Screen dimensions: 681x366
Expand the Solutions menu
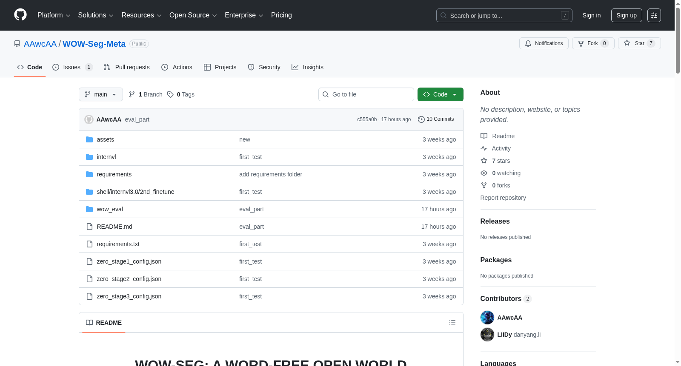tap(96, 15)
